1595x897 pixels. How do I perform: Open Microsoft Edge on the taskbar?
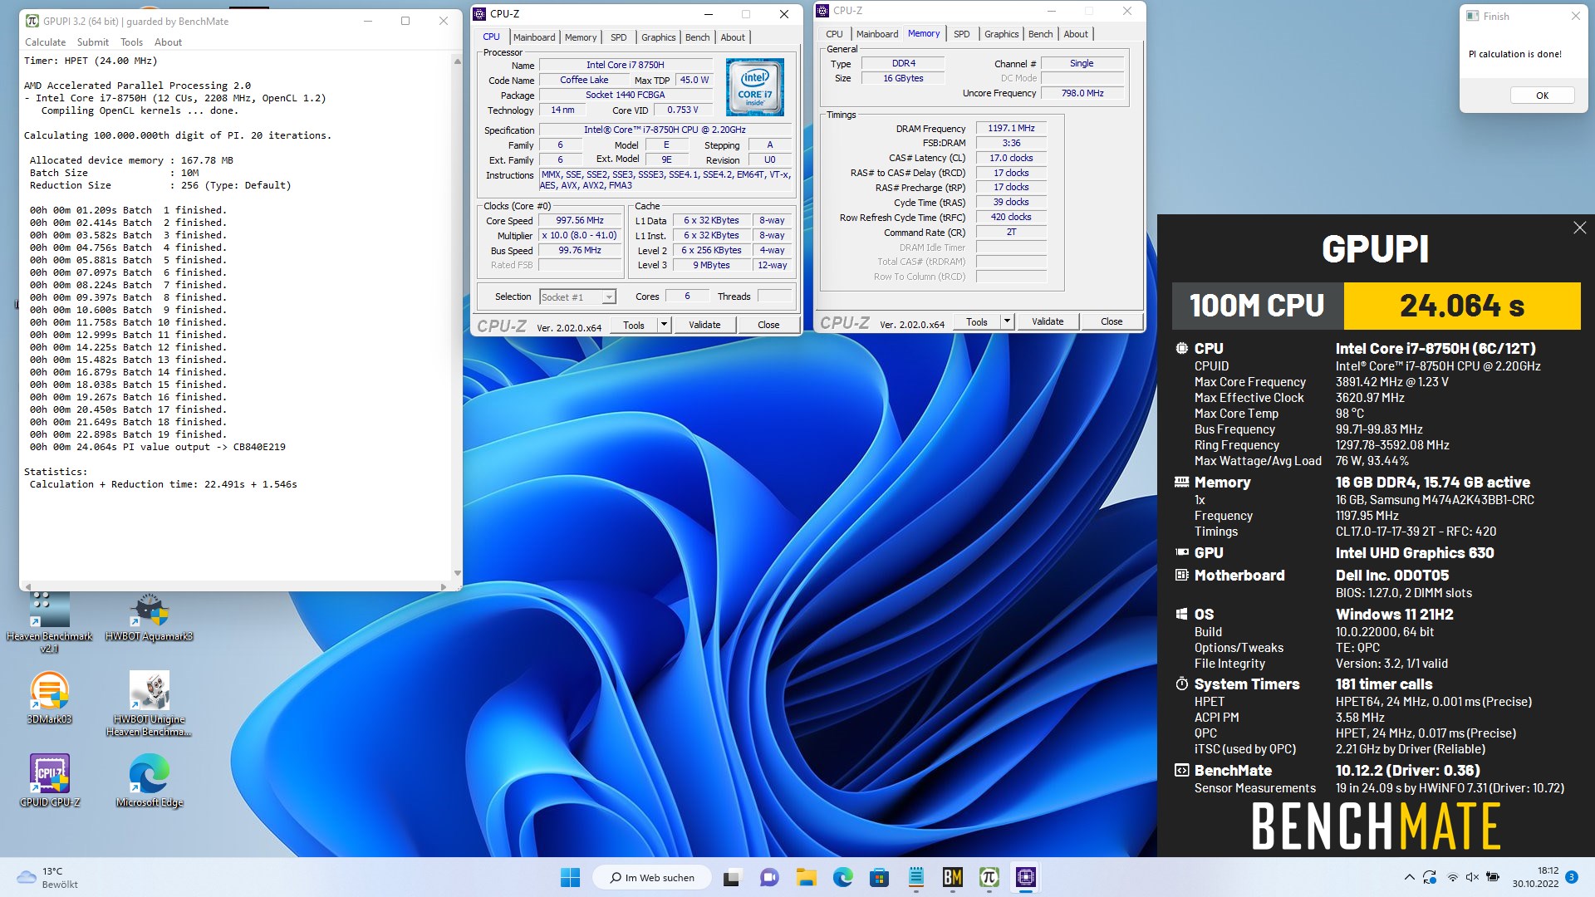point(842,877)
